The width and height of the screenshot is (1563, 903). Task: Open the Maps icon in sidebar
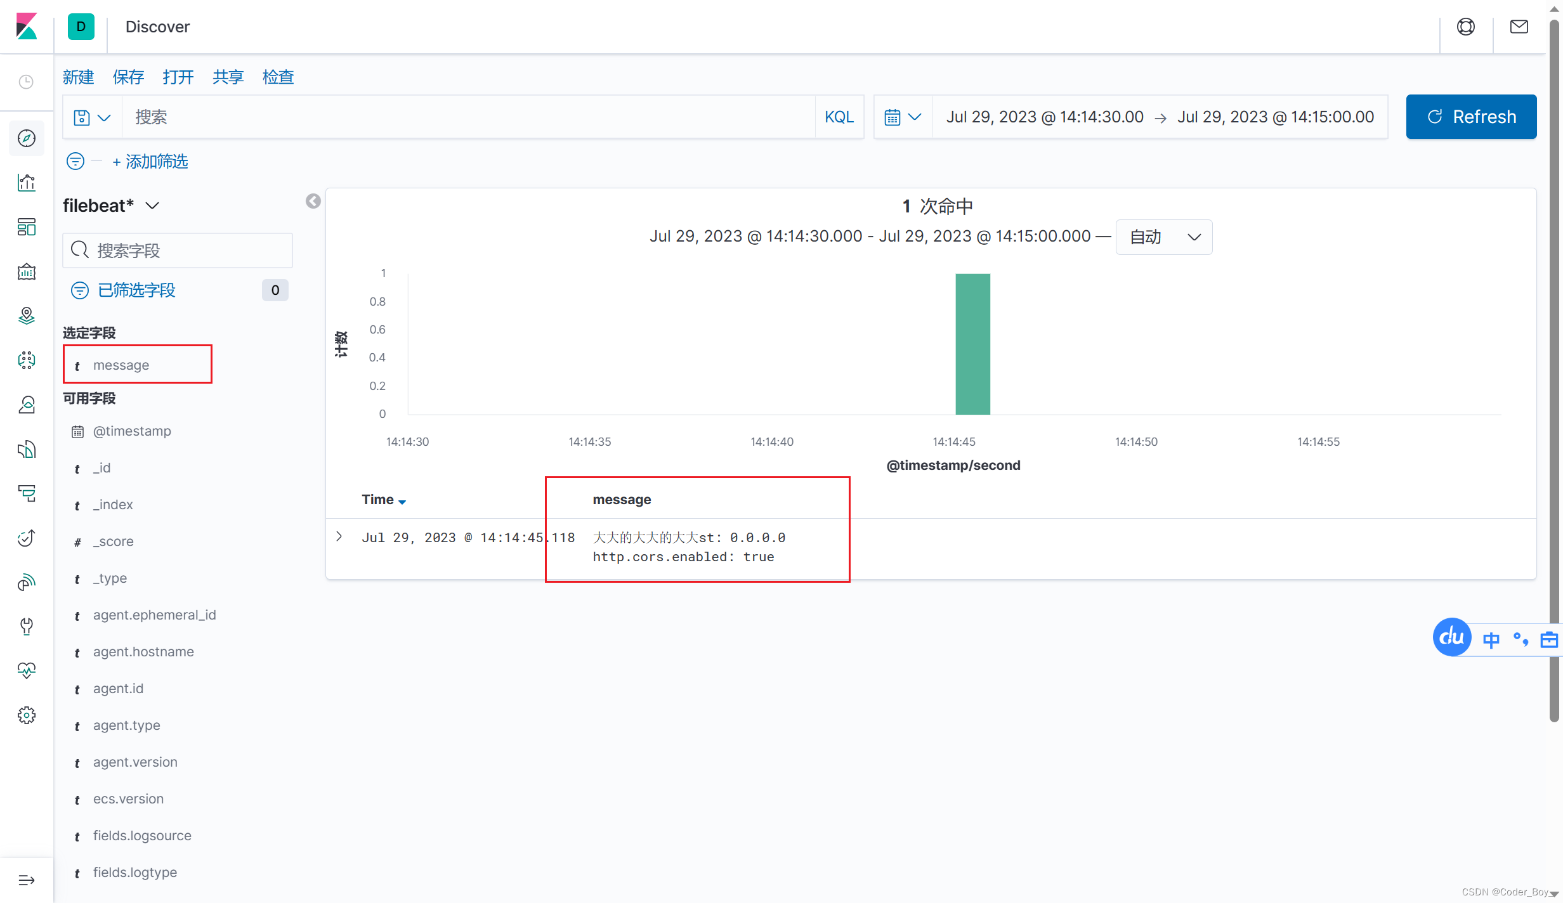click(x=26, y=316)
